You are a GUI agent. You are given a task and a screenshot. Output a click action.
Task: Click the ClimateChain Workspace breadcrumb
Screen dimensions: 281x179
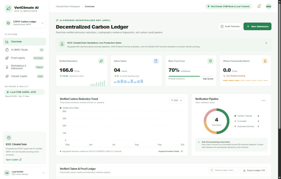(x=68, y=7)
